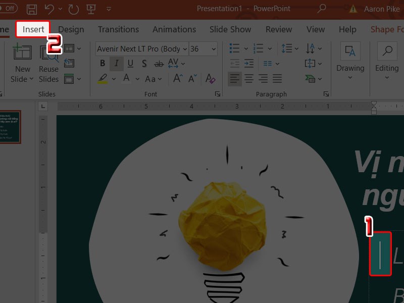
Task: Increase font size with the large A icon
Action: coord(177,79)
